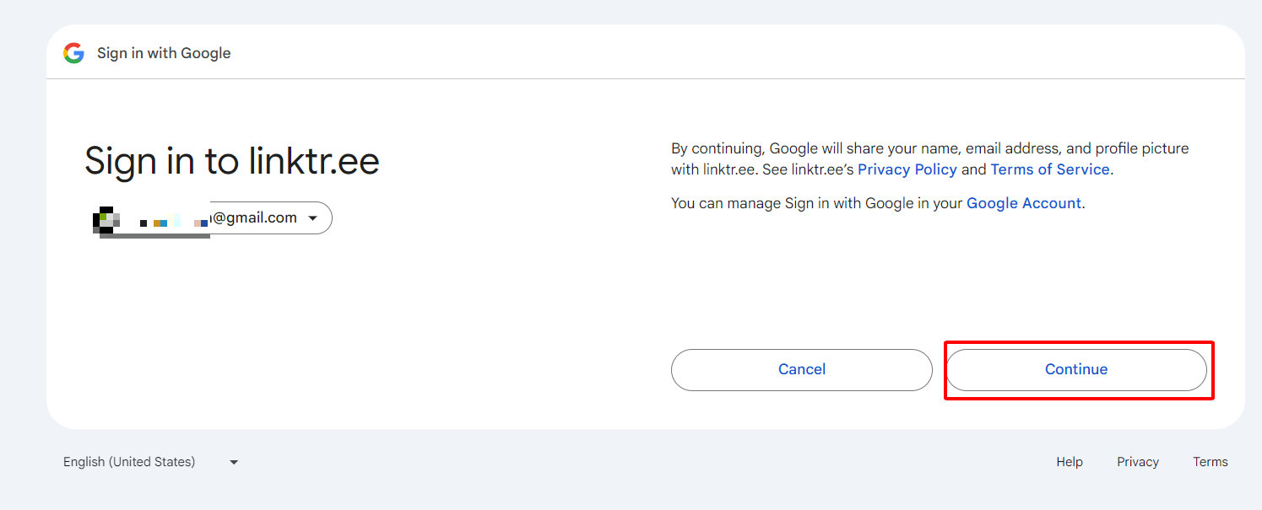Click the account profile picture avatar

pyautogui.click(x=106, y=218)
